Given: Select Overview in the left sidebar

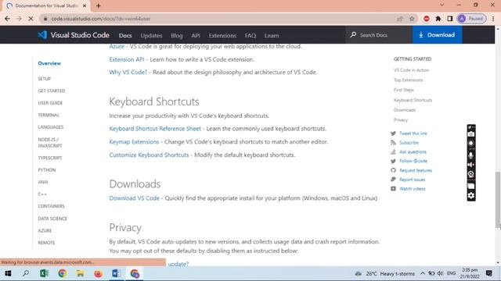Looking at the screenshot, I should click(49, 63).
